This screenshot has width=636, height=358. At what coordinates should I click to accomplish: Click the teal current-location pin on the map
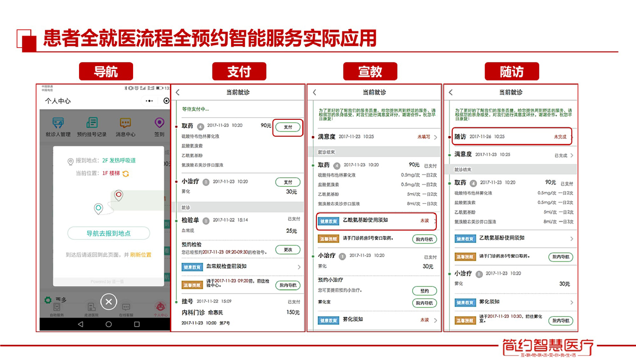pyautogui.click(x=98, y=208)
